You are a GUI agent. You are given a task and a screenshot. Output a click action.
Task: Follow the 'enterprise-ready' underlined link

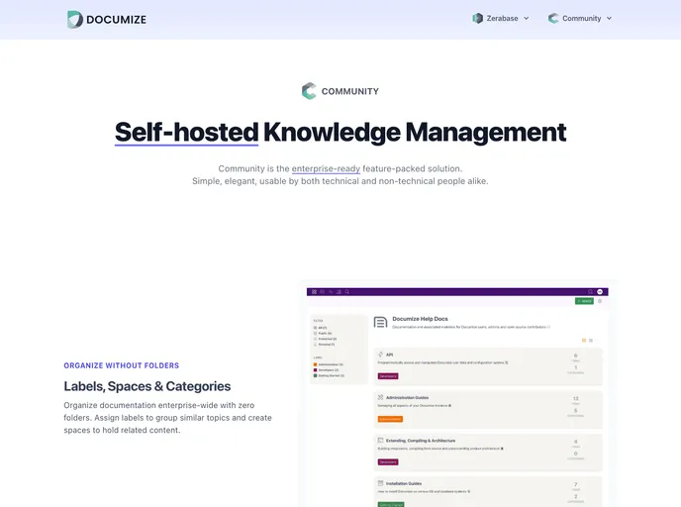(x=326, y=168)
